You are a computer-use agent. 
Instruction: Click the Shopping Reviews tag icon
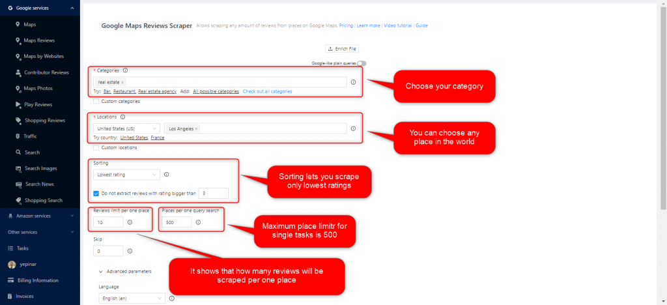tap(18, 121)
